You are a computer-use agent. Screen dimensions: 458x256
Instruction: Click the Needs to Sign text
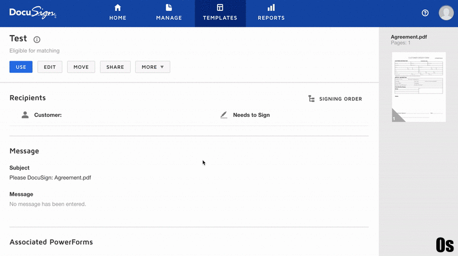coord(251,115)
